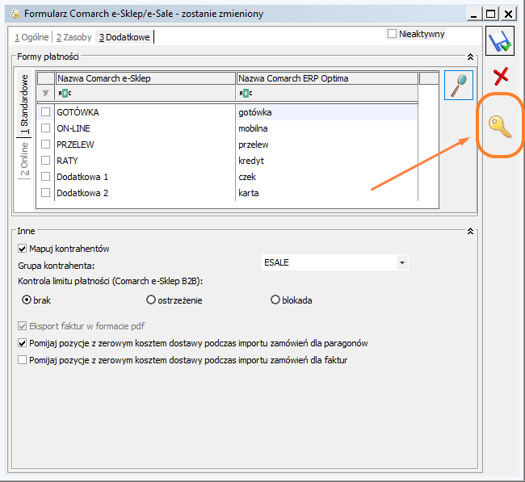Click the Nazwa Comarch e-Sklep column header

click(x=145, y=78)
